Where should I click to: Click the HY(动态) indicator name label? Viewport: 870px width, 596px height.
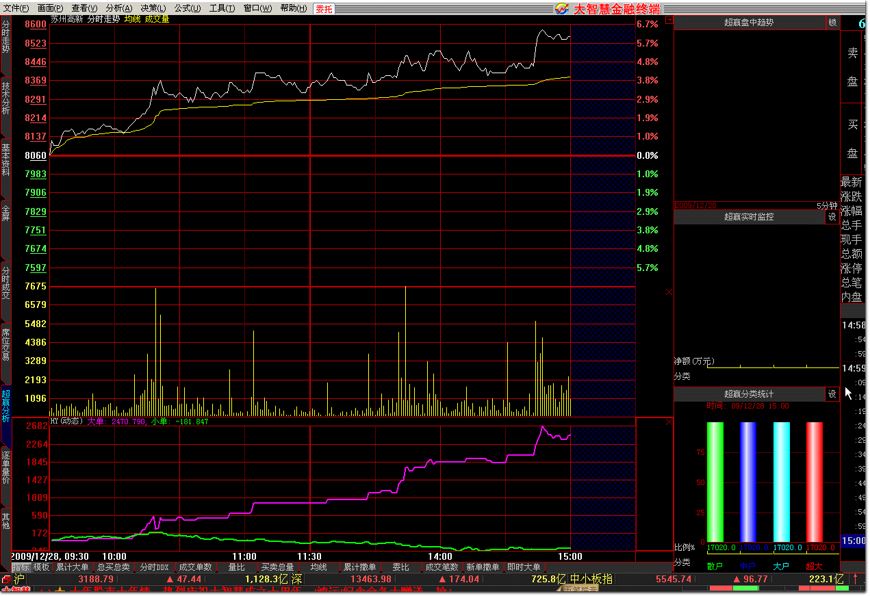66,422
